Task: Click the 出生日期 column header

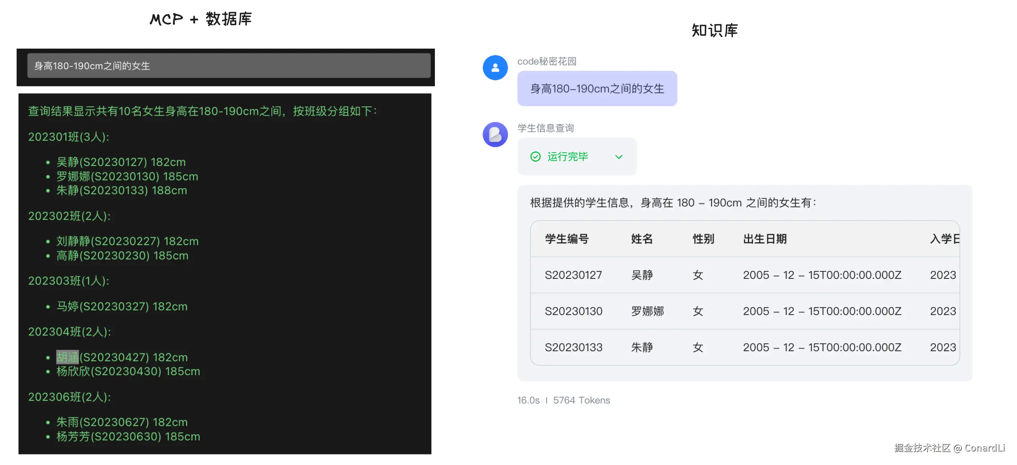Action: click(764, 239)
